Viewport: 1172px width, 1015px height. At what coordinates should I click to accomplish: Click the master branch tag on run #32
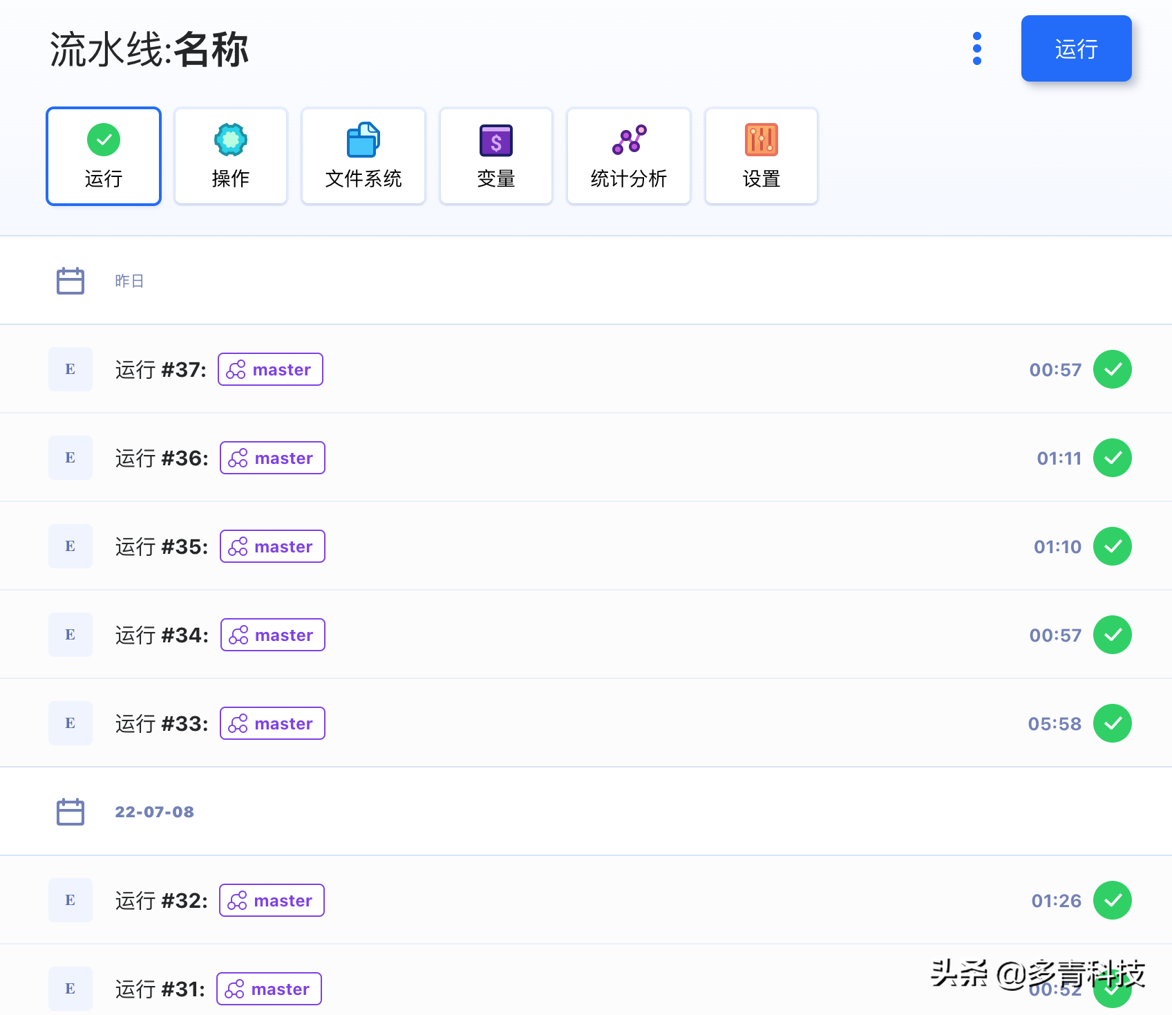pos(272,900)
